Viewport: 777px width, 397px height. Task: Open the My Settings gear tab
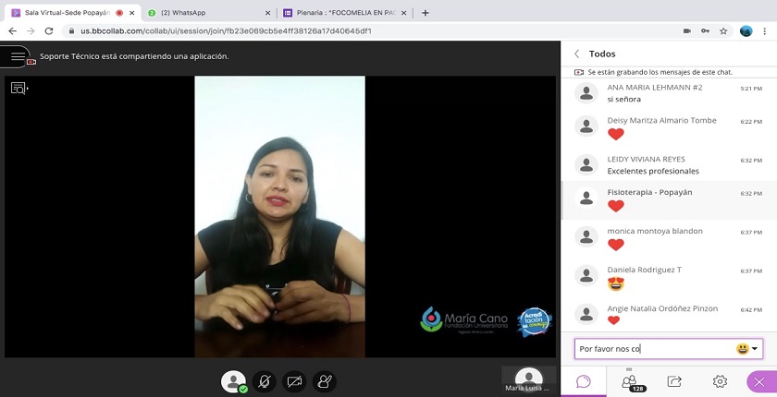point(720,381)
